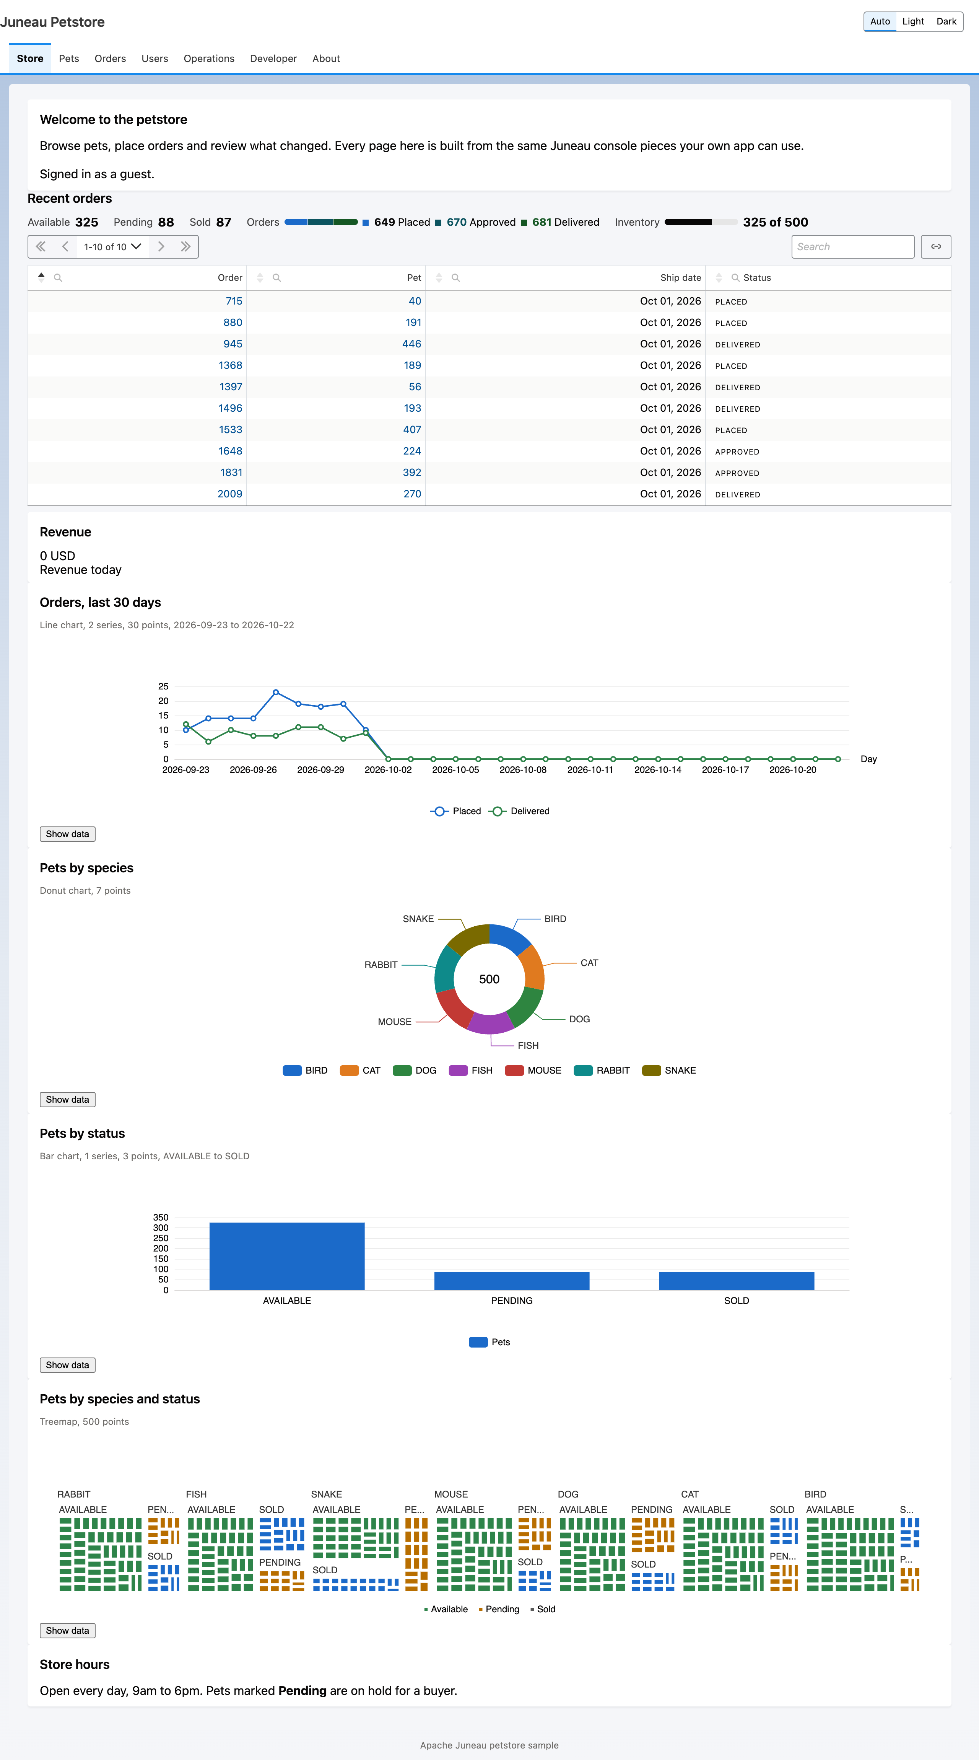The width and height of the screenshot is (979, 1760).
Task: Open the Developer tab
Action: point(273,59)
